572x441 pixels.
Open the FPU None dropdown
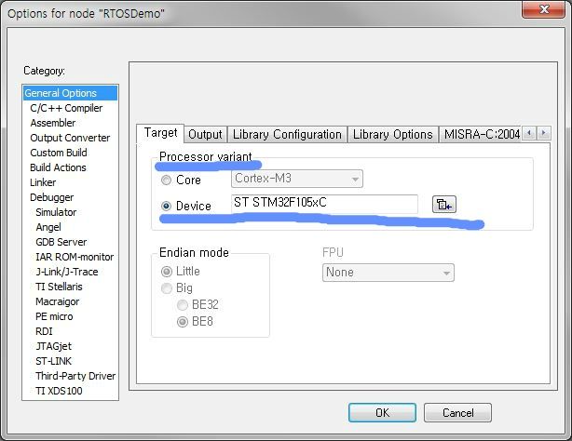point(388,273)
